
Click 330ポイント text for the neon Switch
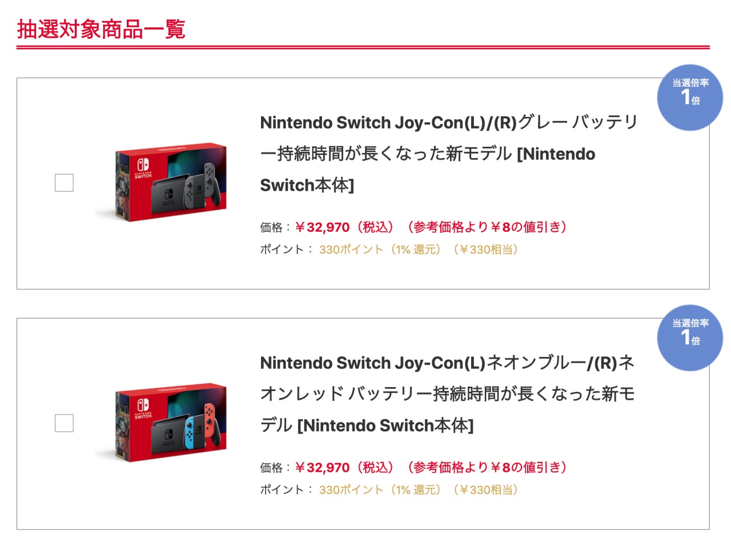tap(351, 490)
